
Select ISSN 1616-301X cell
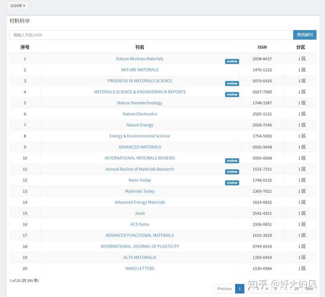[x=262, y=236]
